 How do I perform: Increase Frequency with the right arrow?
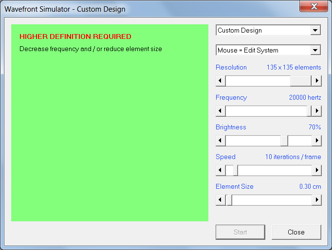(x=316, y=110)
